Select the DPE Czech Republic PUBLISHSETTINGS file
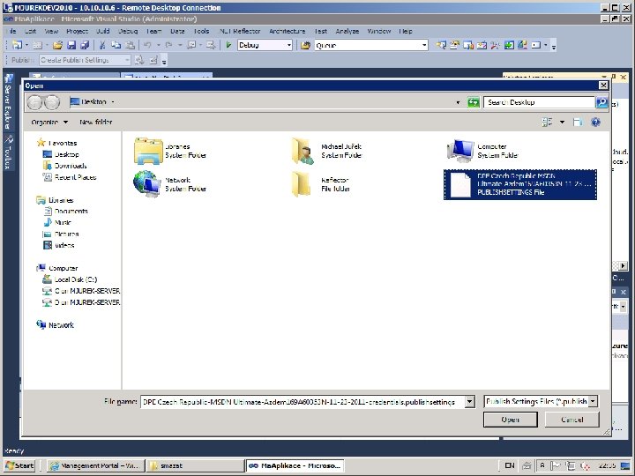 [520, 184]
